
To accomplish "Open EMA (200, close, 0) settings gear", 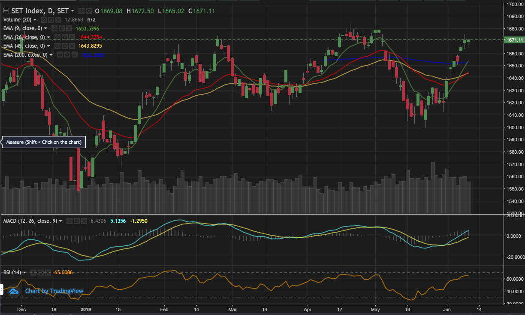I will (67, 55).
